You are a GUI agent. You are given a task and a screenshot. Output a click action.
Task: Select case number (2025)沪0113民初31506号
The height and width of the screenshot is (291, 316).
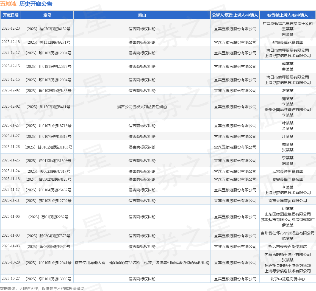(x=47, y=161)
